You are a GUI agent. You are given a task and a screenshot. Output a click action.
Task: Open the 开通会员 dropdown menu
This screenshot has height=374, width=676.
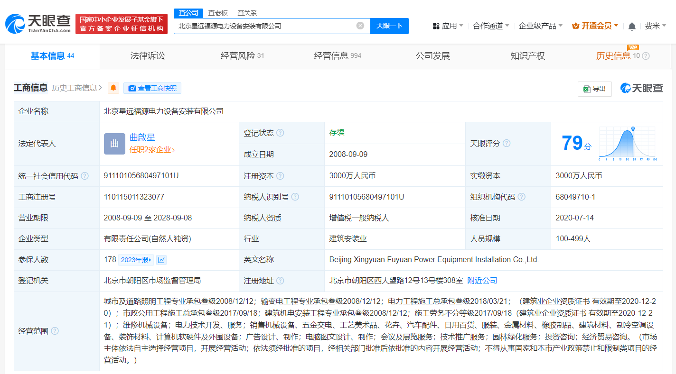coord(594,26)
